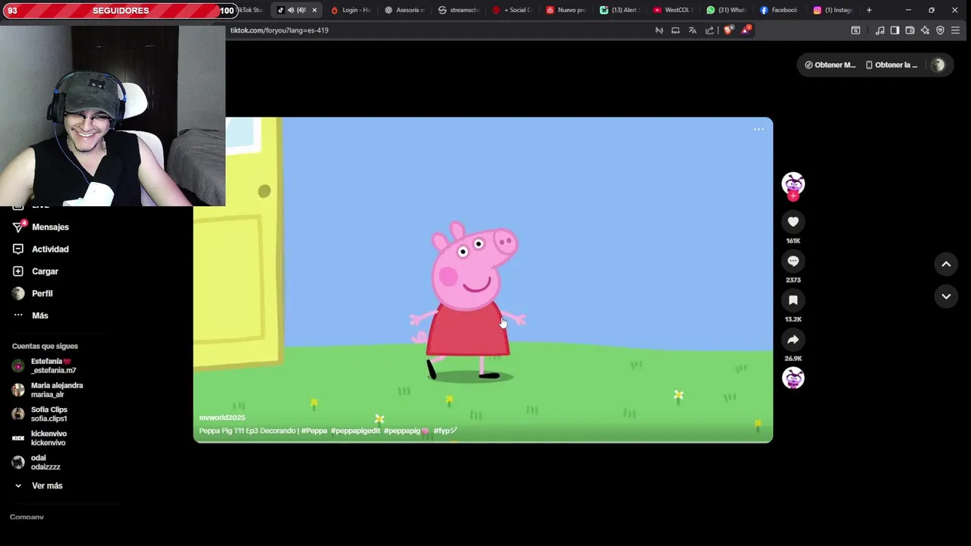The width and height of the screenshot is (971, 546).
Task: Switch to the Asesoría tab
Action: point(405,10)
